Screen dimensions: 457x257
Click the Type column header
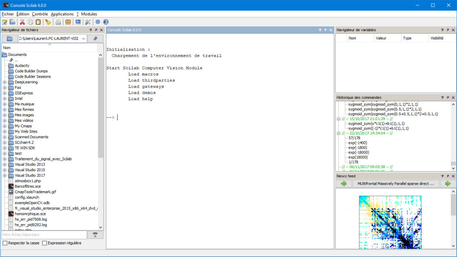414,38
